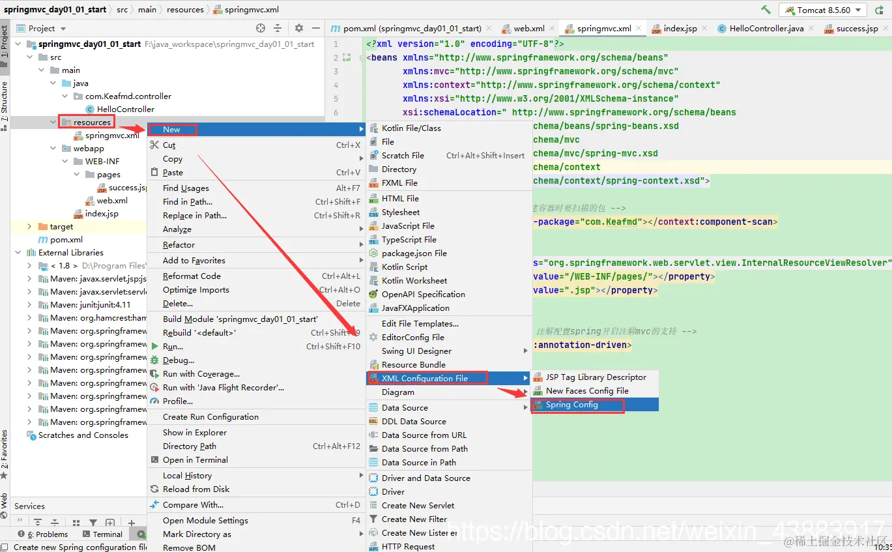The height and width of the screenshot is (552, 892).
Task: Choose Reload from Disk entry
Action: 255,489
